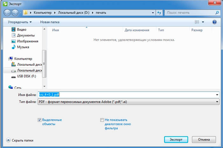Enable Не показывать диалоговое окно фильтра checkbox
This screenshot has height=148, width=223.
102,120
